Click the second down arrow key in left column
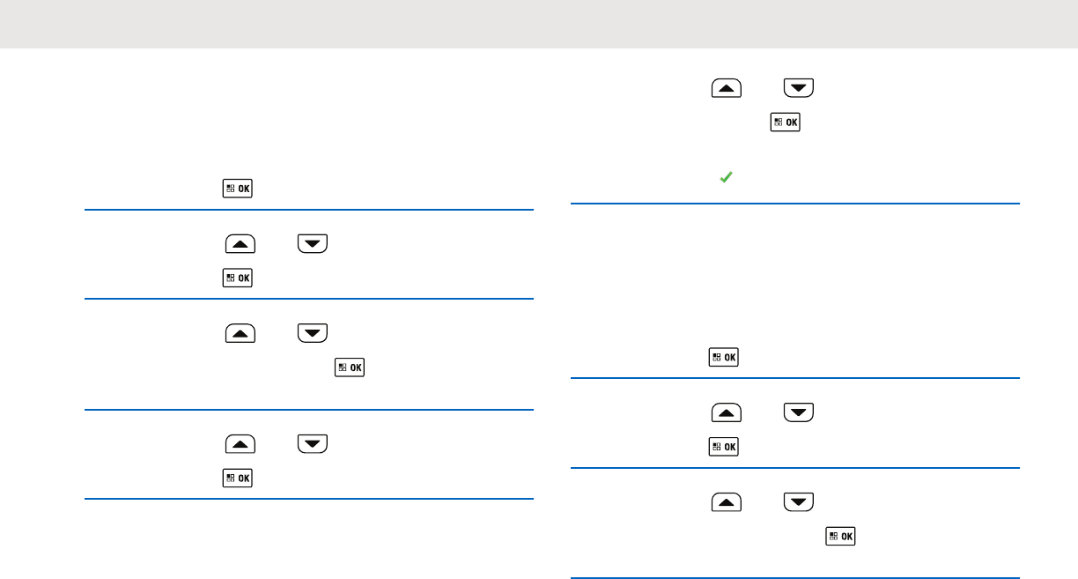1078x579 pixels. [x=313, y=333]
